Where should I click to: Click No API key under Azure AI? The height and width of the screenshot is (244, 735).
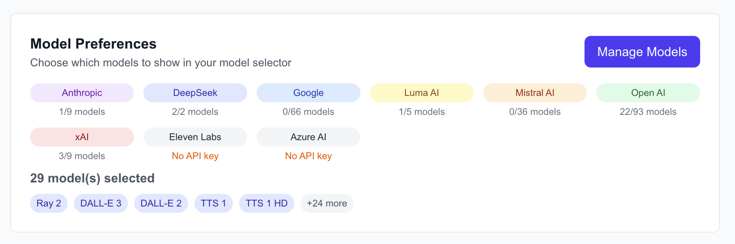(308, 156)
